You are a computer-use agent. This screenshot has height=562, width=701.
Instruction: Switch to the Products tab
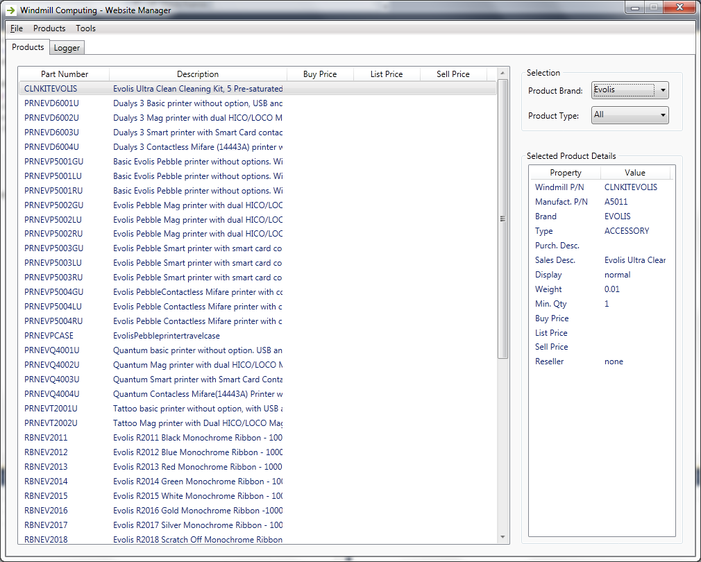28,47
